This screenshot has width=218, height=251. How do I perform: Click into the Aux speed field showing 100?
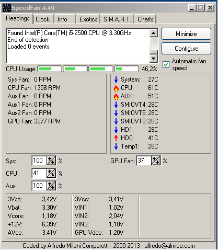[x=39, y=186]
